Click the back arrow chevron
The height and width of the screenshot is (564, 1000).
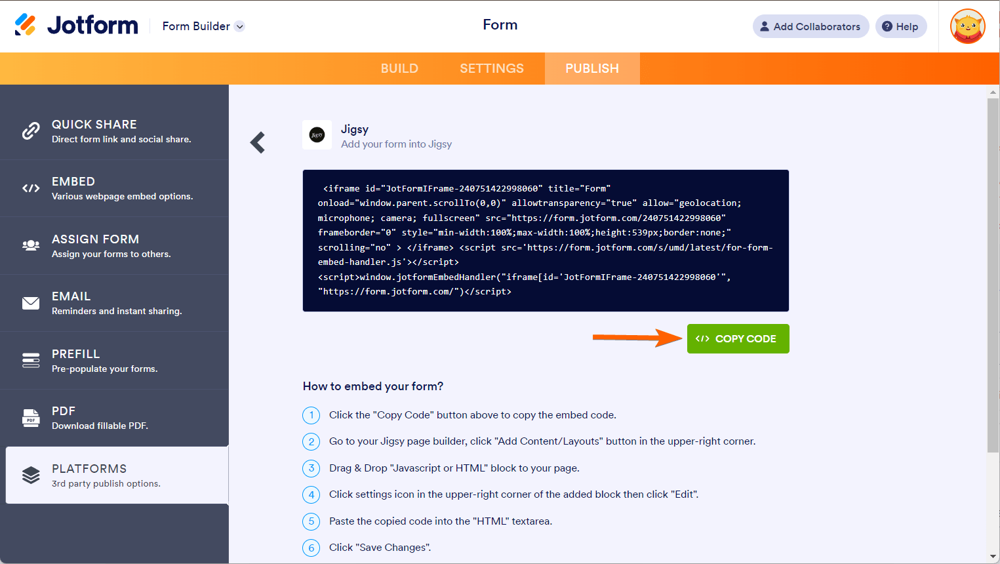[x=258, y=142]
